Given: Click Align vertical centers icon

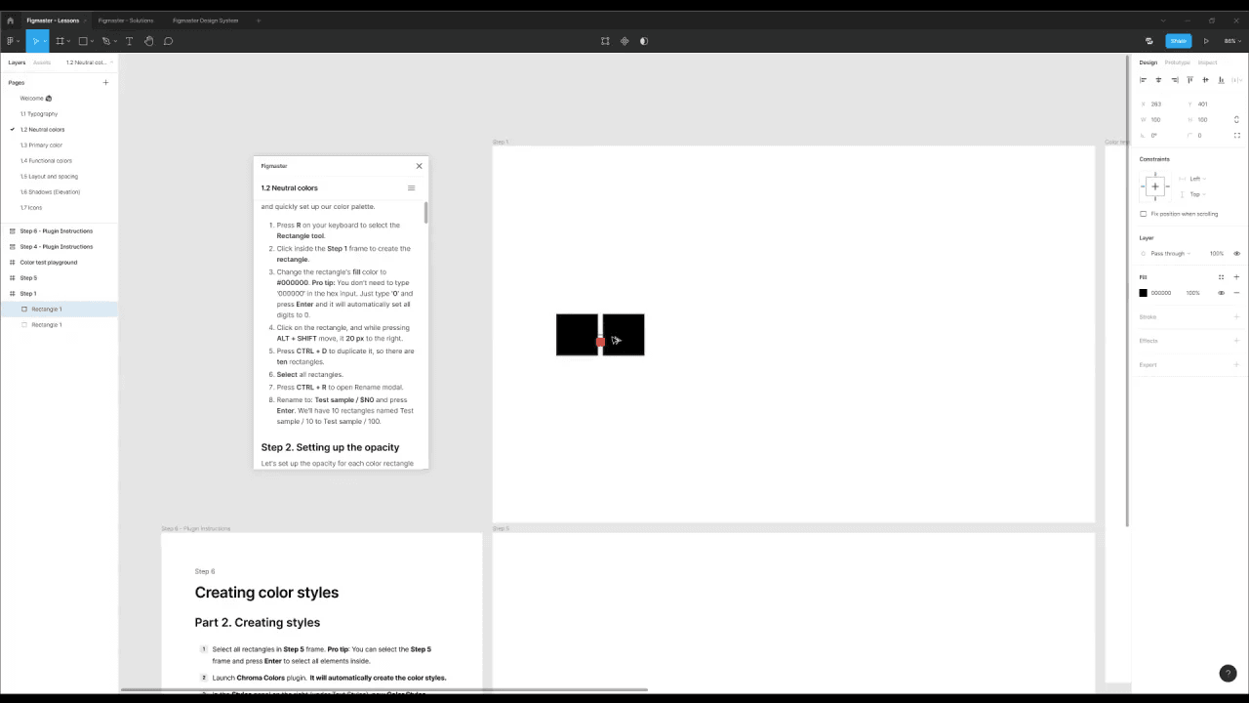Looking at the screenshot, I should click(1205, 80).
